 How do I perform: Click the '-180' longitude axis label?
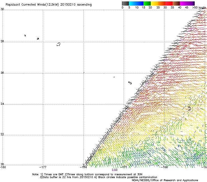coord(3,167)
